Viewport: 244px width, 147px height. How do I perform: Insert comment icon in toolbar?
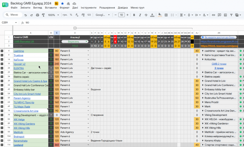220,15
